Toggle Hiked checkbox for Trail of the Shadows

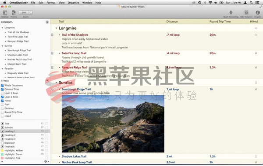[256, 35]
